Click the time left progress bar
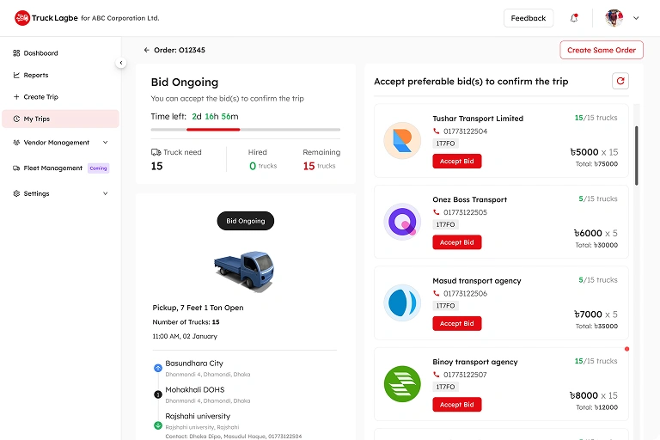660x440 pixels. click(x=245, y=130)
